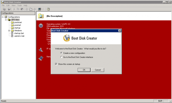Click the New Configuration toolbar icon

(x=4, y=9)
